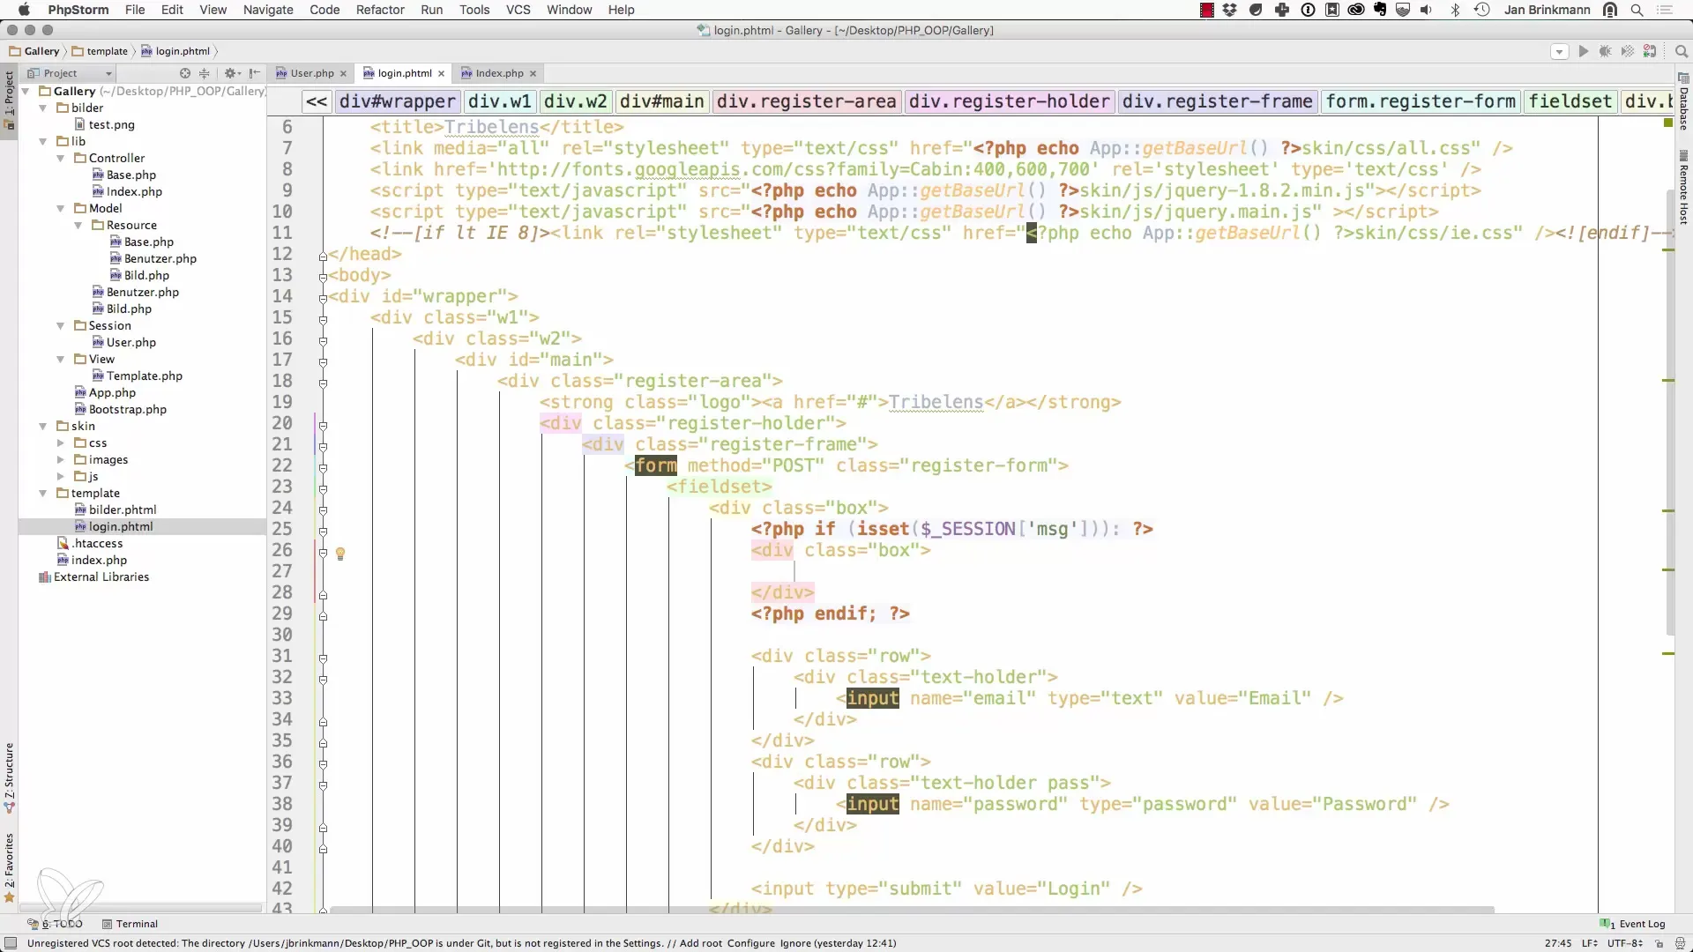This screenshot has height=952, width=1693.
Task: Click the 1Password menu bar icon
Action: [x=1309, y=10]
